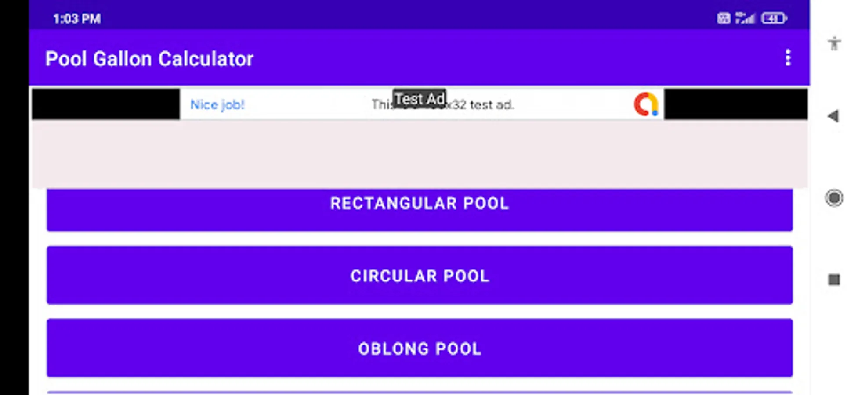Tap the partially visible button below Oblong Pool

point(420,392)
